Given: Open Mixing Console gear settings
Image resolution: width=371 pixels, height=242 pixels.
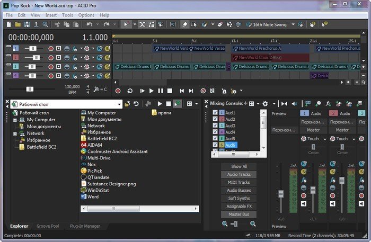Looking at the screenshot, I should click(265, 104).
